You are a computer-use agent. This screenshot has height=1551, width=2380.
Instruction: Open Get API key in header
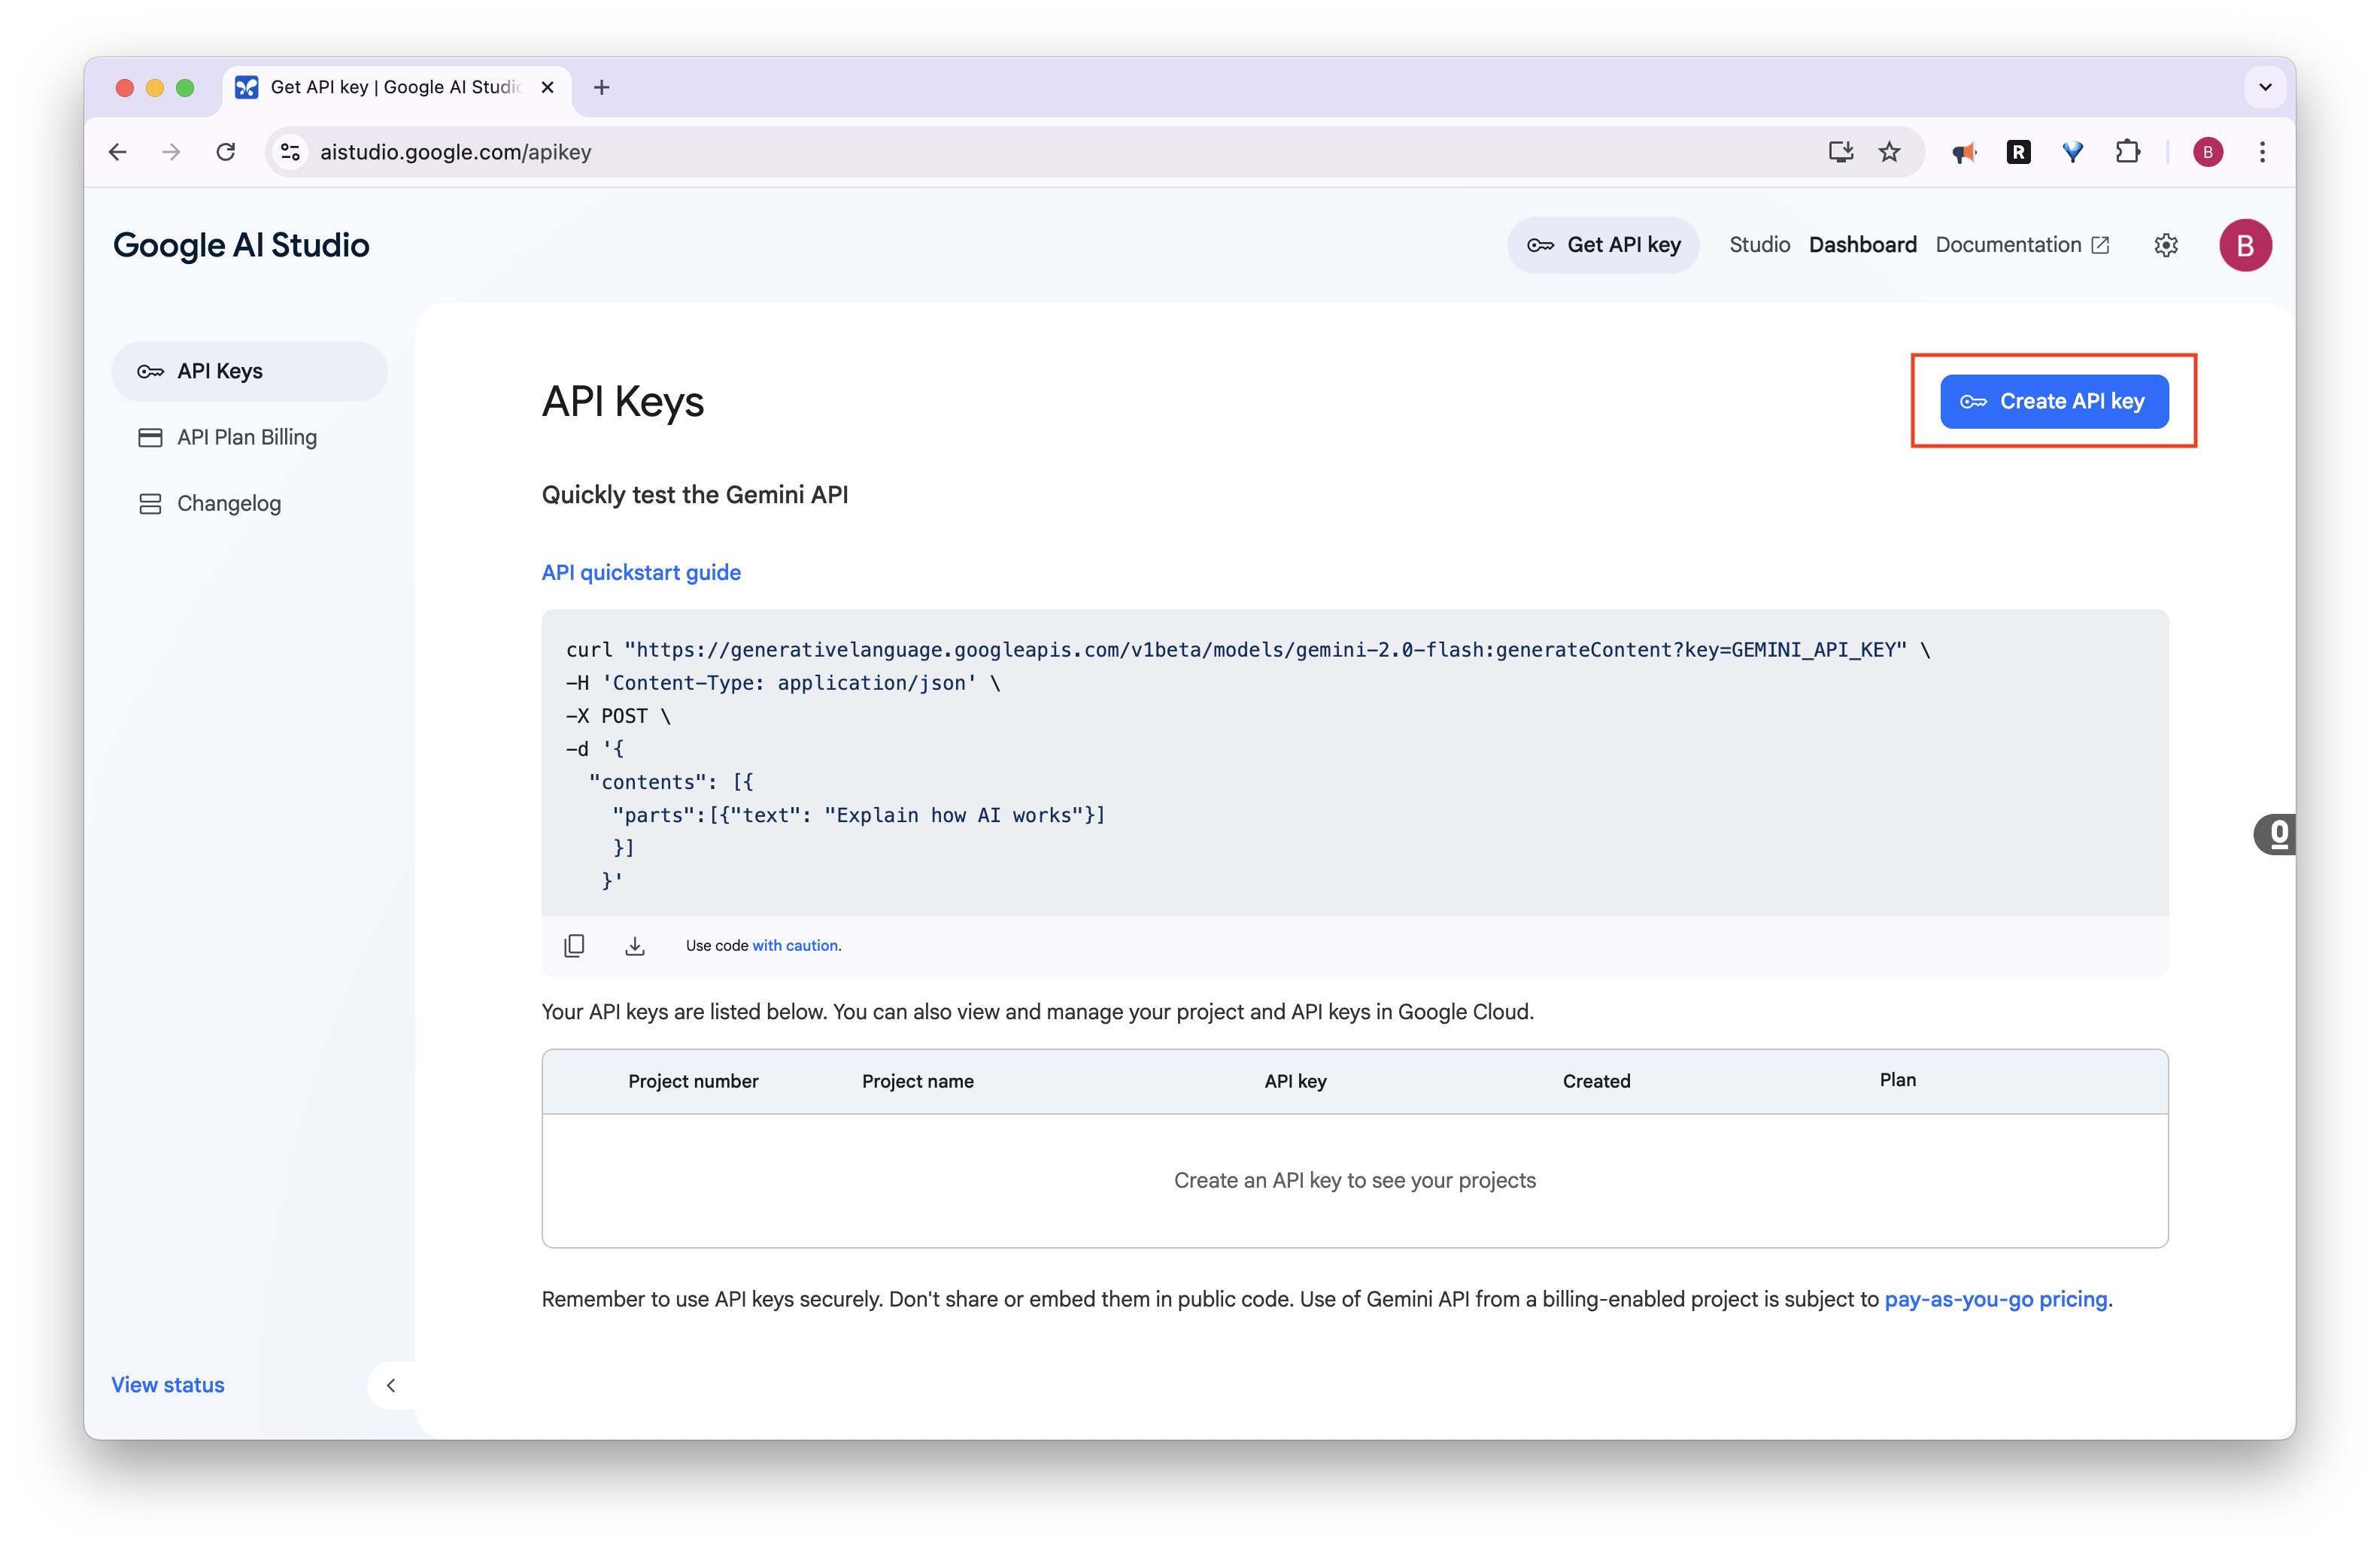pos(1603,245)
